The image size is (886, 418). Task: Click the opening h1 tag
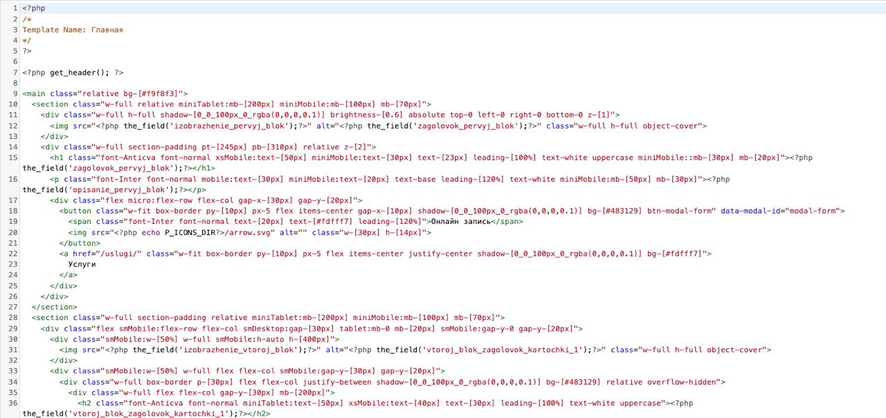57,158
